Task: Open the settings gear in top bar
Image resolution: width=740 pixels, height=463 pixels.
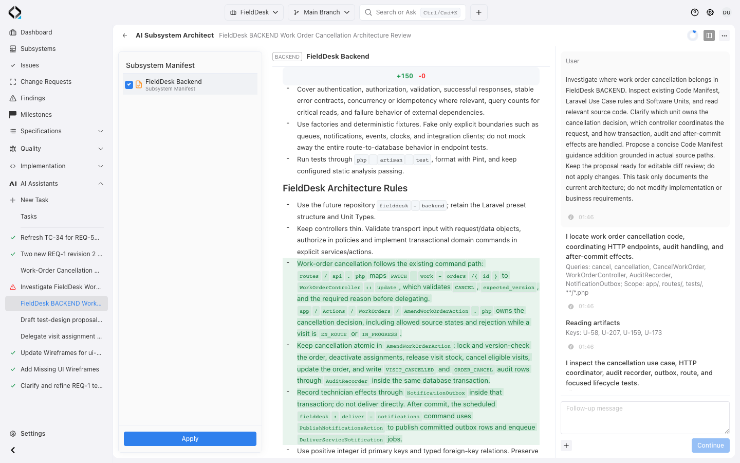Action: (710, 12)
